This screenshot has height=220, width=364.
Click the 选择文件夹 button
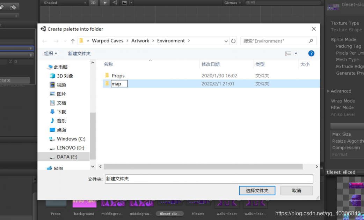point(257,191)
